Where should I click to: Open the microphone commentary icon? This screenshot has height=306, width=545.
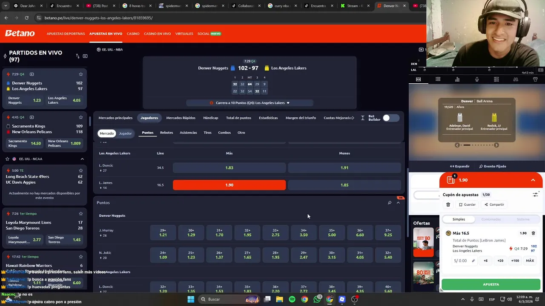point(477,79)
